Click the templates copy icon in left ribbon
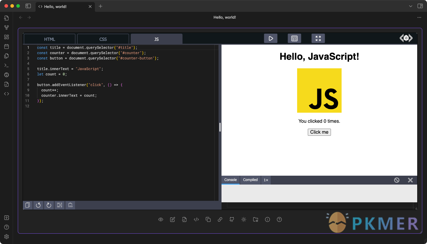 tap(7, 56)
